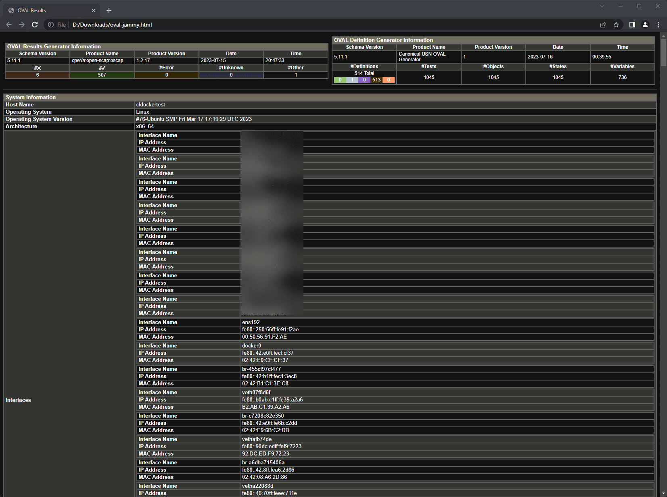
Task: Click the interface name vethafb74de
Action: pyautogui.click(x=257, y=439)
